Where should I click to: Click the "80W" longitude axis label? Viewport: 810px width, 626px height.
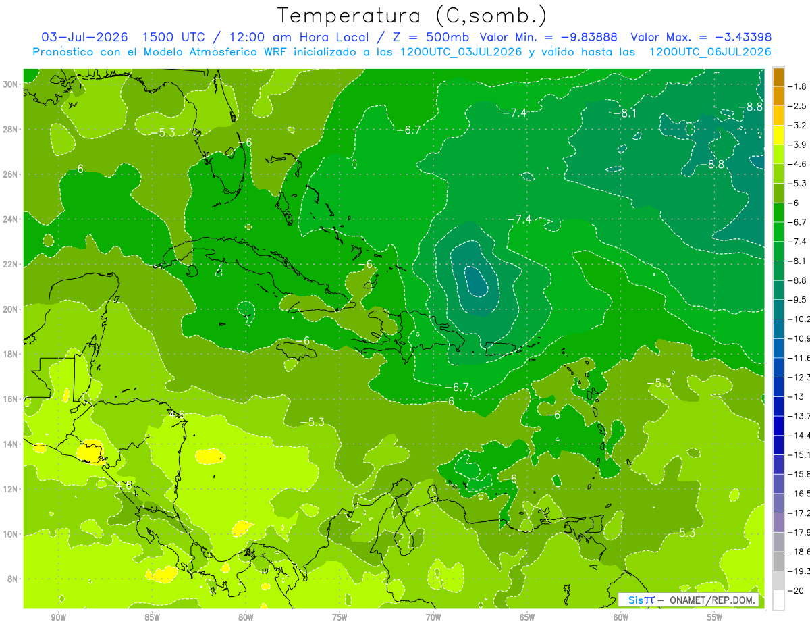(x=246, y=617)
